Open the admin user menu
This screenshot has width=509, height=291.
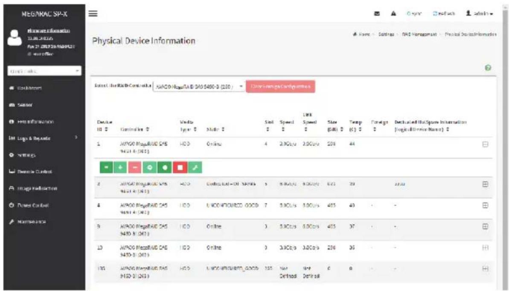click(480, 14)
